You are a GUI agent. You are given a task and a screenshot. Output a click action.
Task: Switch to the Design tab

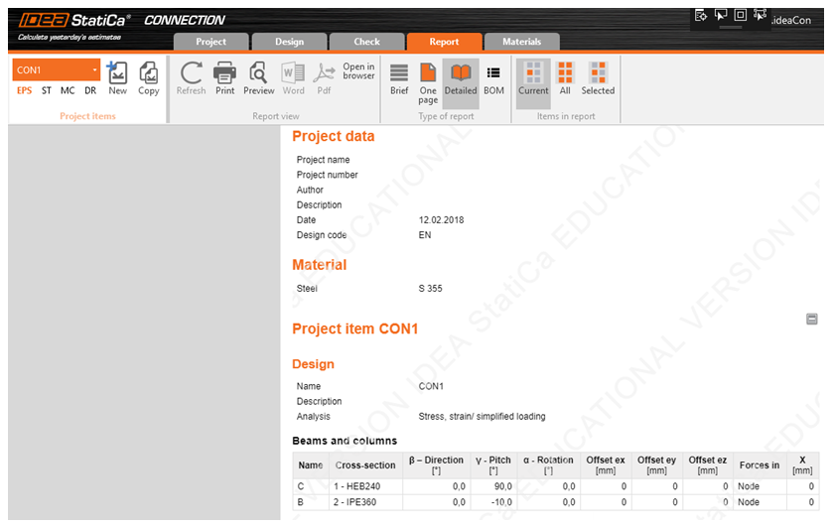coord(289,42)
